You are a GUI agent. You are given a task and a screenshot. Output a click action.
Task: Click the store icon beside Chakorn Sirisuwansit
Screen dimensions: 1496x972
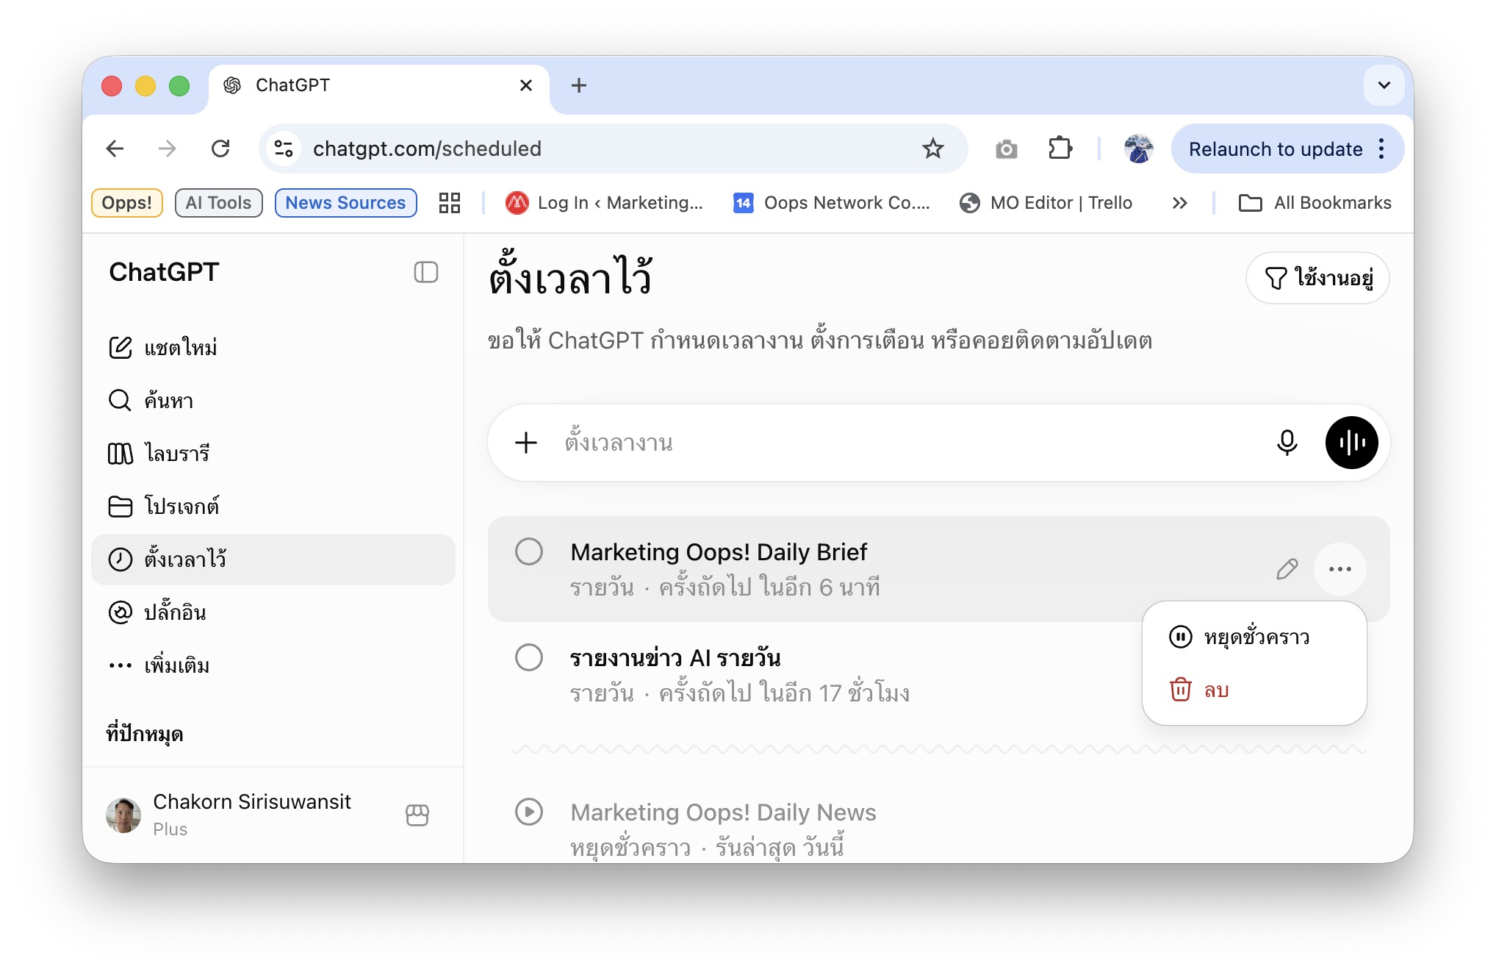click(x=417, y=815)
